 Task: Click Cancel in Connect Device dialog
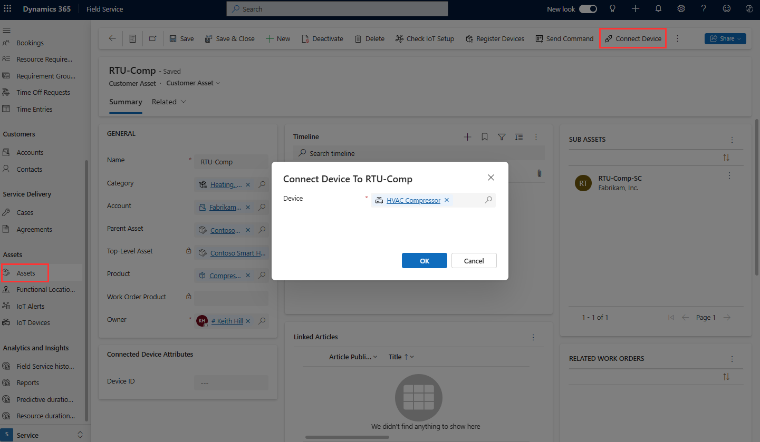coord(474,261)
